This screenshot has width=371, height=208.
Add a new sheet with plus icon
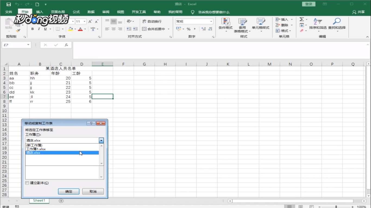(x=61, y=201)
